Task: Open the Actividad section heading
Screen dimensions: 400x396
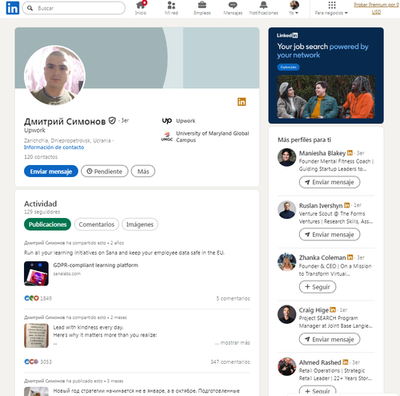Action: click(x=40, y=204)
